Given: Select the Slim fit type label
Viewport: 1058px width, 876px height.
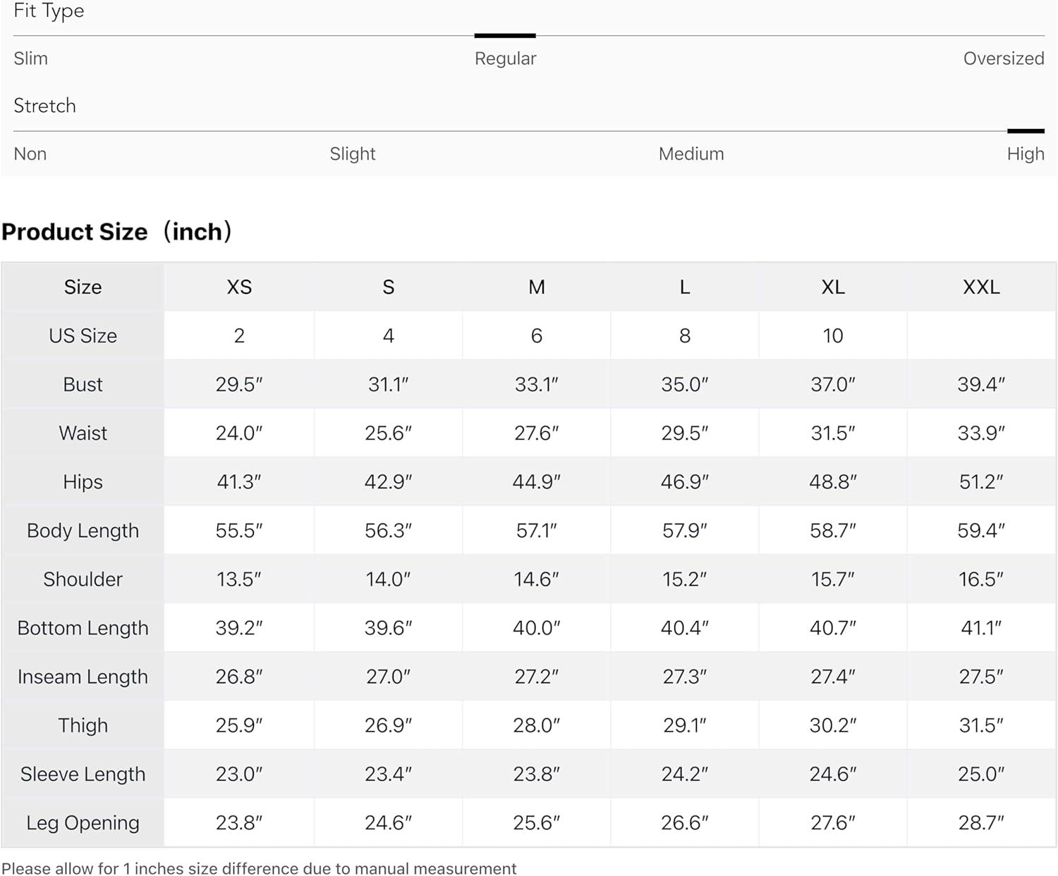Looking at the screenshot, I should point(31,58).
